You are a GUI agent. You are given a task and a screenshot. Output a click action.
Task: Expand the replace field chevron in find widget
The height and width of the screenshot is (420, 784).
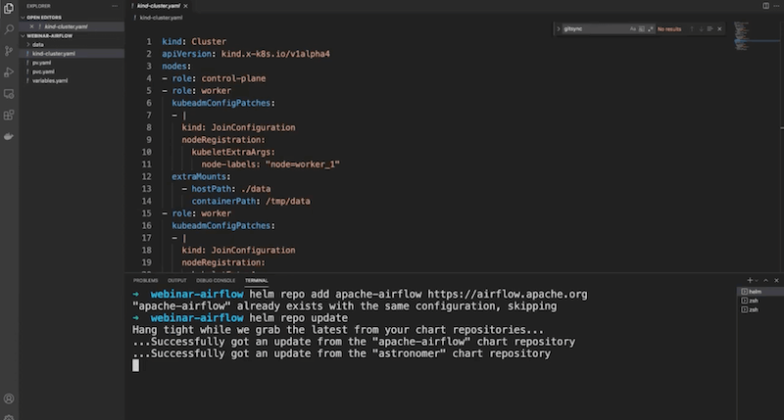point(558,29)
